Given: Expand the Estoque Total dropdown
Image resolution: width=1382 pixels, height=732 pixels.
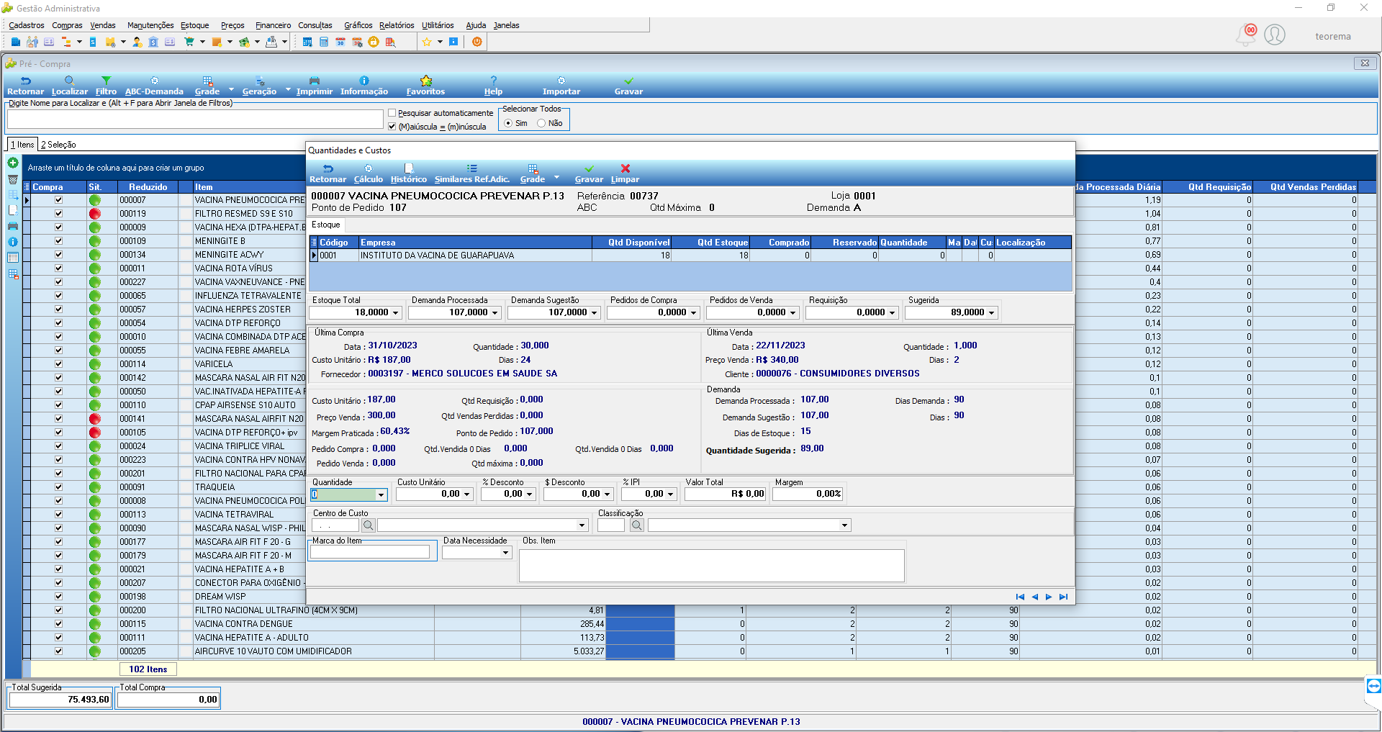Looking at the screenshot, I should (395, 313).
